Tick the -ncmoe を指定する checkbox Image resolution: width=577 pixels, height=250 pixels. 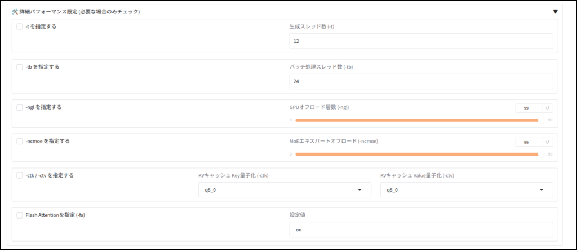[20, 141]
